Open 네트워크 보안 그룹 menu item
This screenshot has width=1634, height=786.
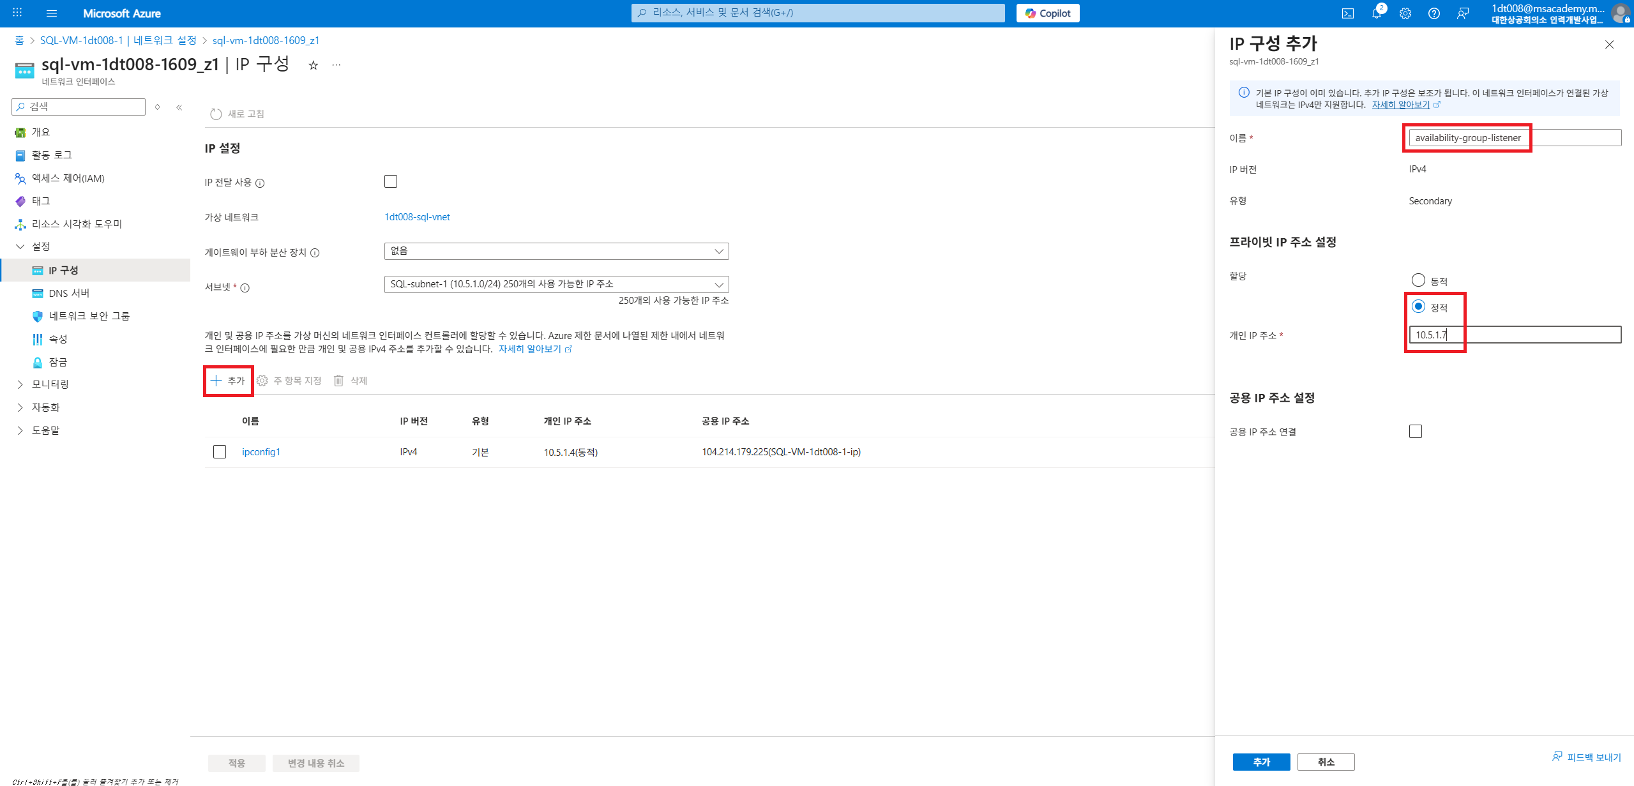(x=89, y=316)
